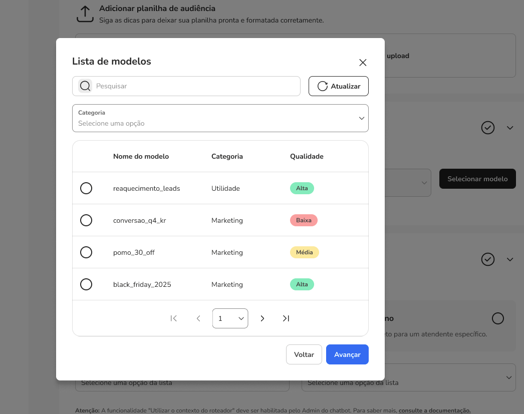Open the page number selector dropdown

point(230,318)
